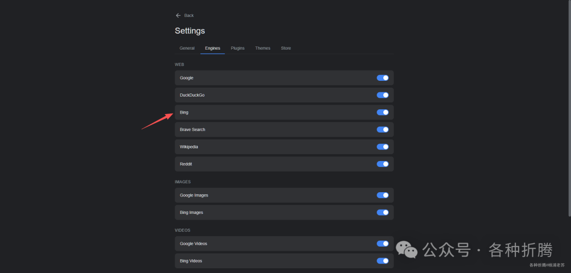Click the page's vertical scrollbar
571x273 pixels.
coord(569,106)
